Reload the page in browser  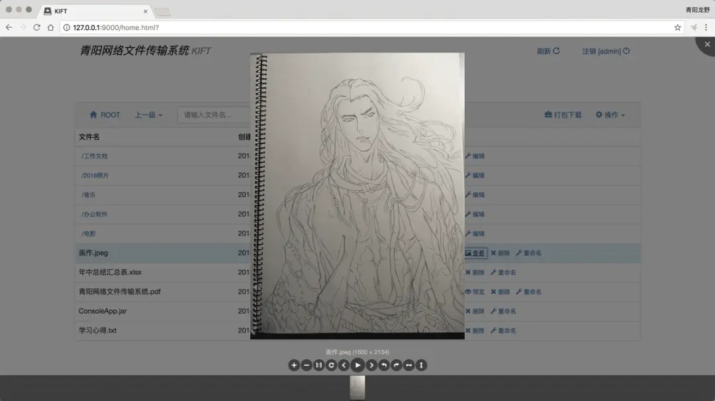coord(37,27)
